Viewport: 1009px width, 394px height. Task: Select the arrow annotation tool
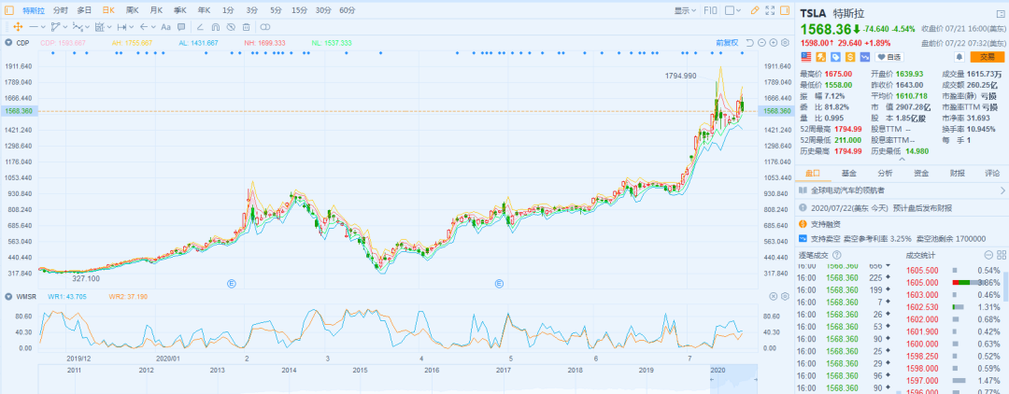coord(144,26)
